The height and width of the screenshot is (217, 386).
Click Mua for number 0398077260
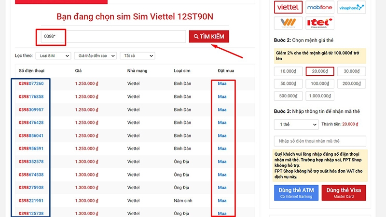(222, 83)
